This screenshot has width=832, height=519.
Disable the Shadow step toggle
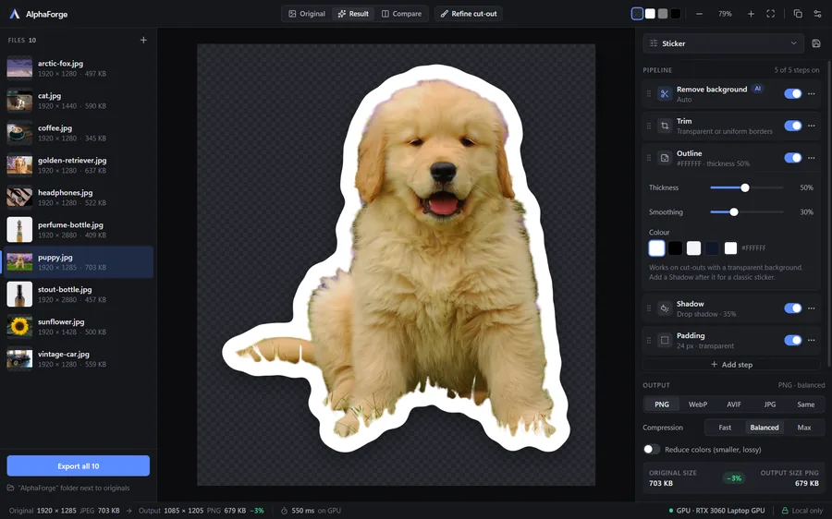(x=793, y=308)
